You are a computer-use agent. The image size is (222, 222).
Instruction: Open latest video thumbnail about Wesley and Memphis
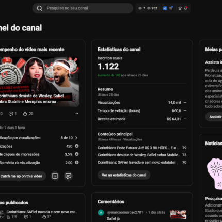click(39, 82)
